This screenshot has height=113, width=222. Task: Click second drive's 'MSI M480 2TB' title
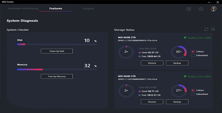(127, 76)
